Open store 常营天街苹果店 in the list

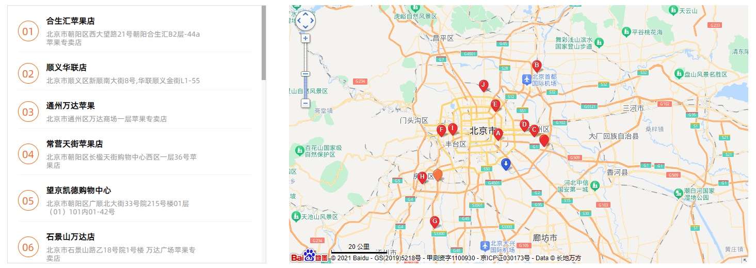(74, 144)
